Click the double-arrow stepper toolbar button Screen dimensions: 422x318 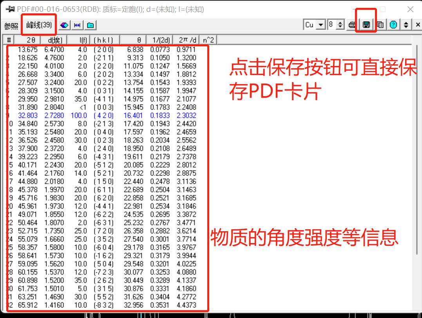(406, 24)
